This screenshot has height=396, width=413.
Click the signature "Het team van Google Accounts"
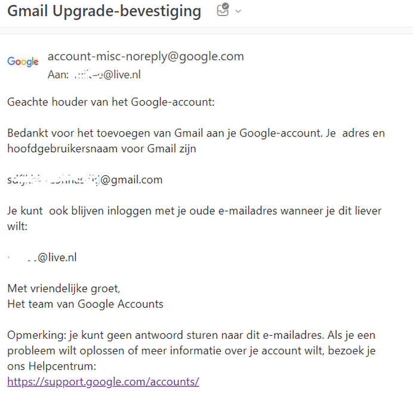coord(85,304)
